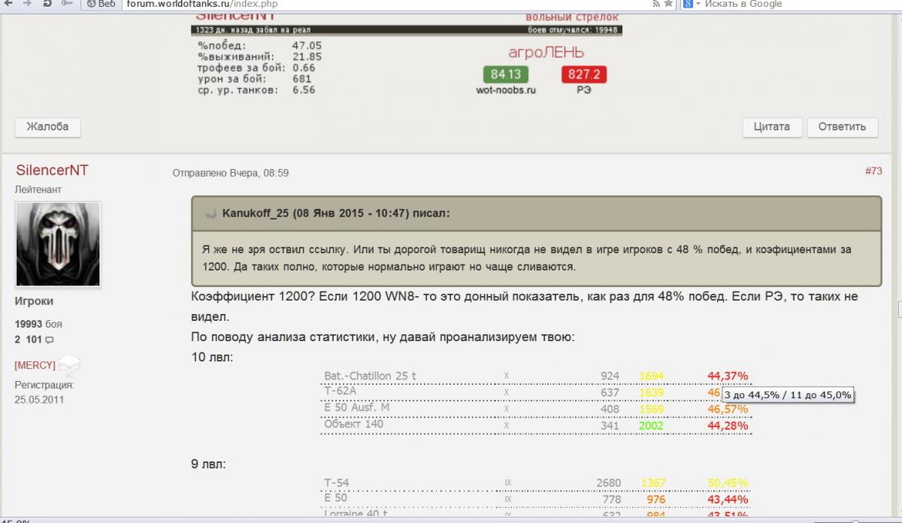Viewport: 902px width, 523px height.
Task: Click the 44,37% win rate value
Action: tap(728, 376)
